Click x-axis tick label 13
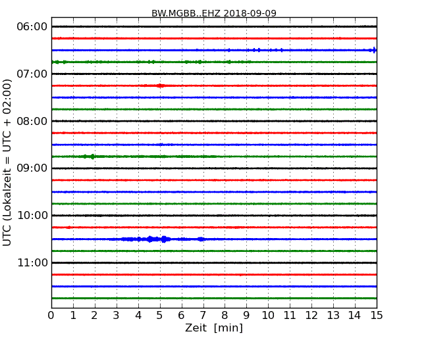Viewport: 428px width, 342px height. point(333,315)
